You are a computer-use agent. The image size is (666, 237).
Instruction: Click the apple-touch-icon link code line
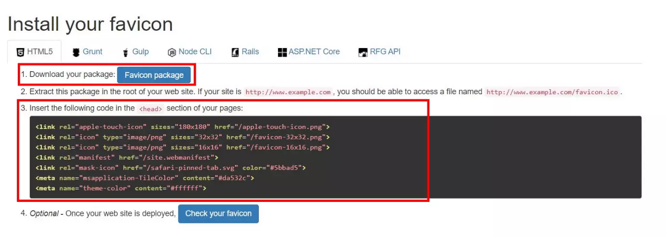182,127
